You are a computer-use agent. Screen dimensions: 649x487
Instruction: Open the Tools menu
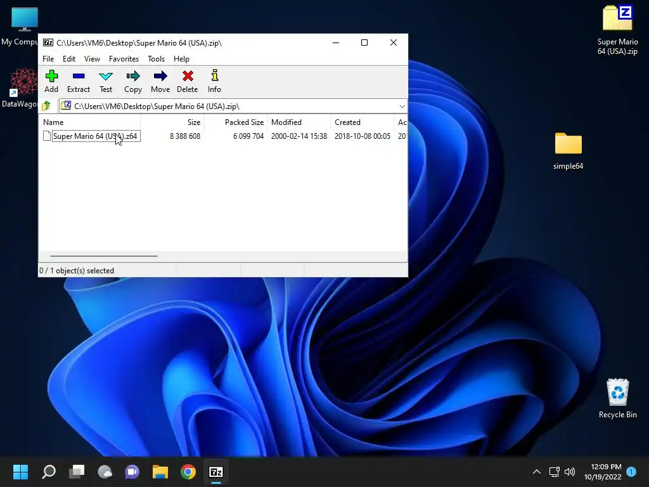[156, 59]
